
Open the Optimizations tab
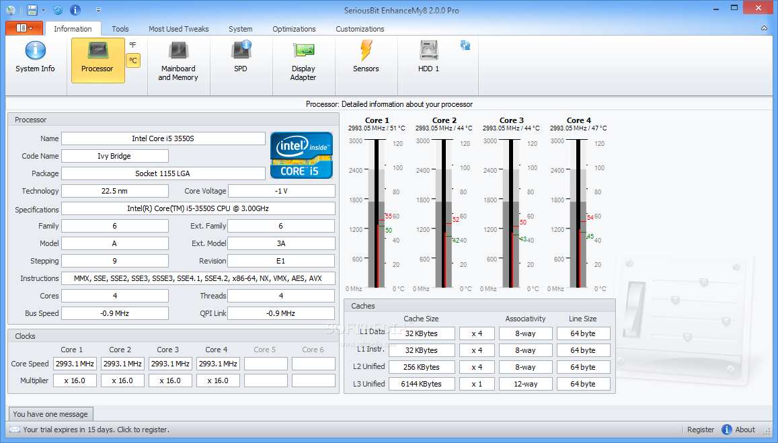click(295, 29)
